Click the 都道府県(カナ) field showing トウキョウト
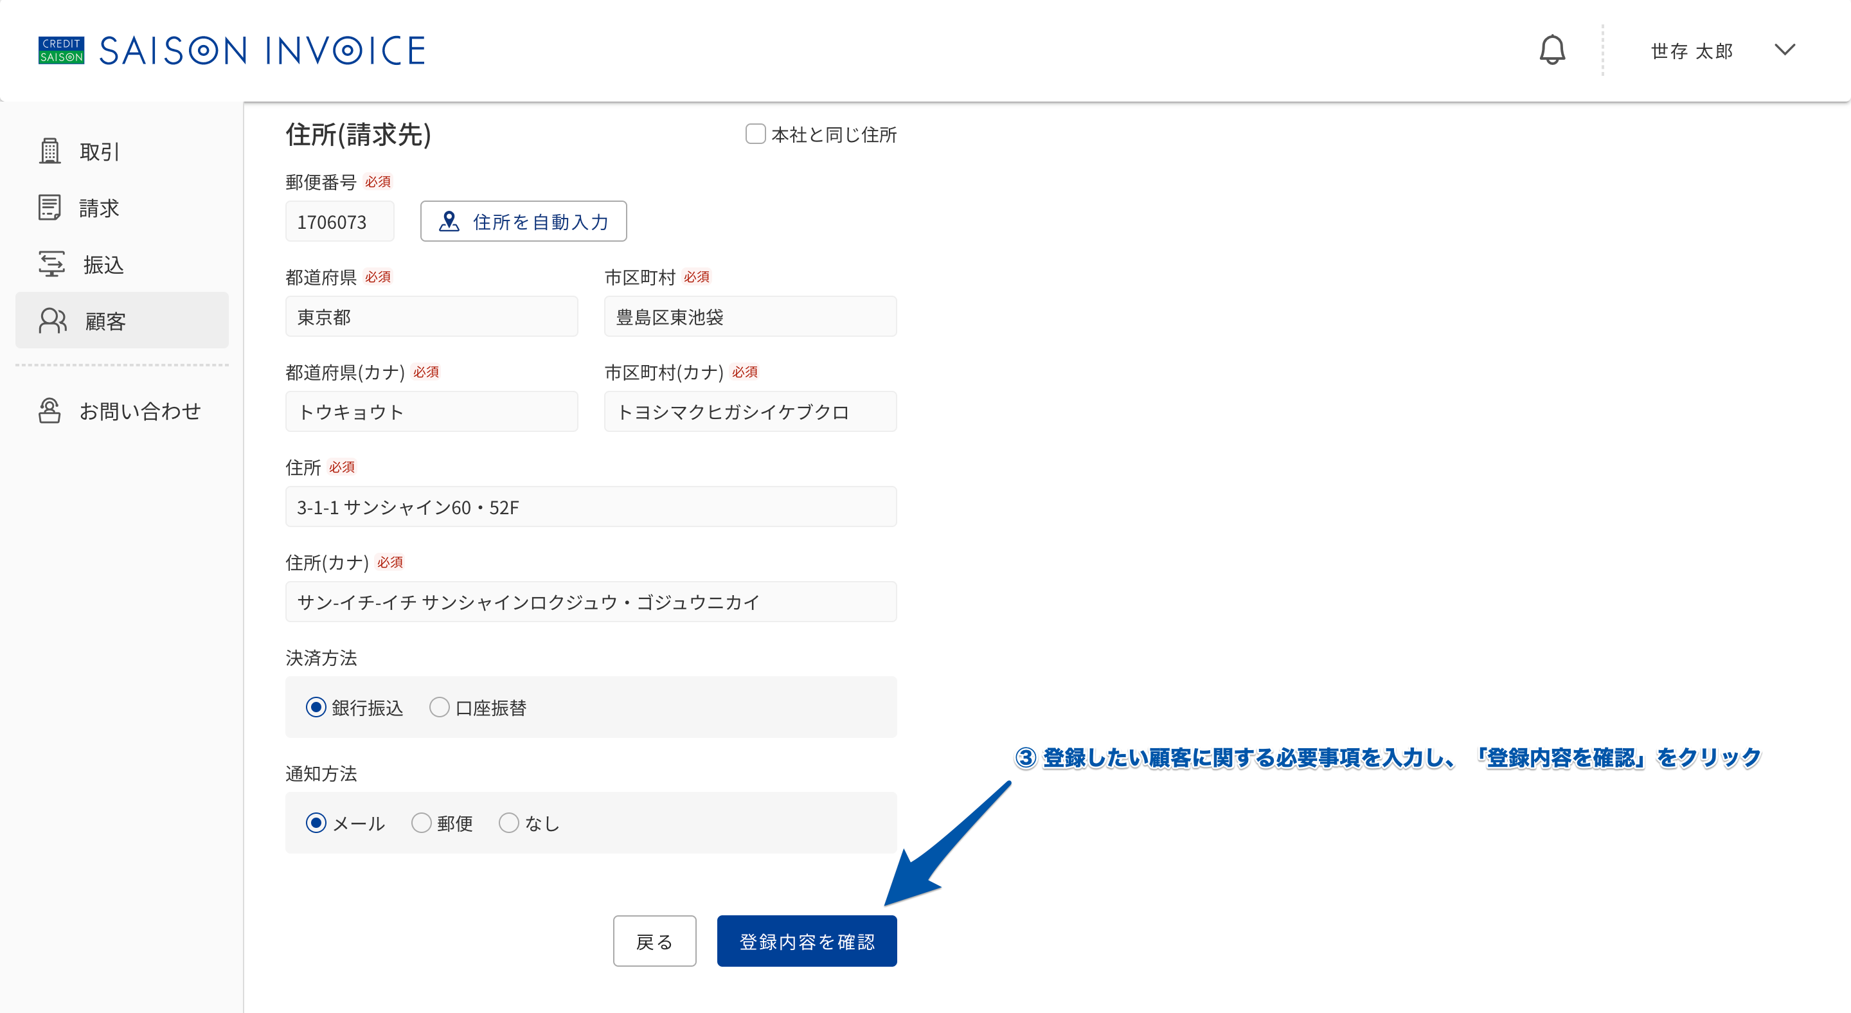The image size is (1851, 1013). [x=431, y=411]
